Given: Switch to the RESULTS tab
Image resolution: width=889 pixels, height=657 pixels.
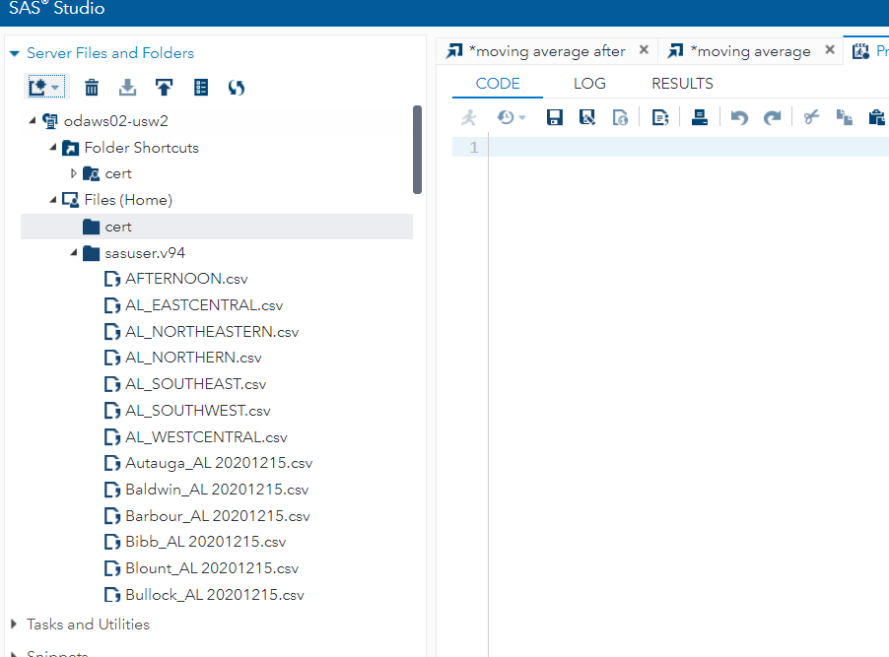Looking at the screenshot, I should point(682,84).
